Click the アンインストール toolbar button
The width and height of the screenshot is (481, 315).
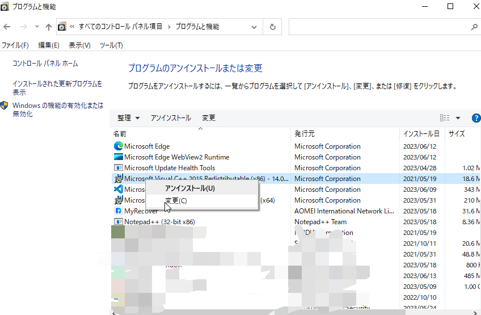click(x=171, y=118)
